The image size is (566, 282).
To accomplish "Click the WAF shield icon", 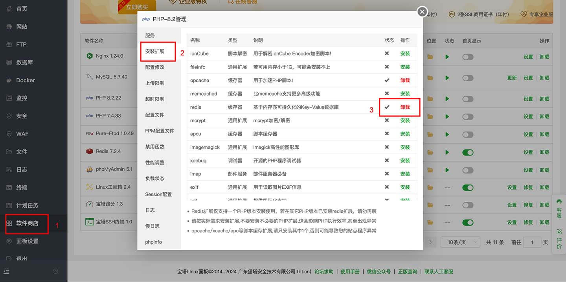I will click(9, 134).
